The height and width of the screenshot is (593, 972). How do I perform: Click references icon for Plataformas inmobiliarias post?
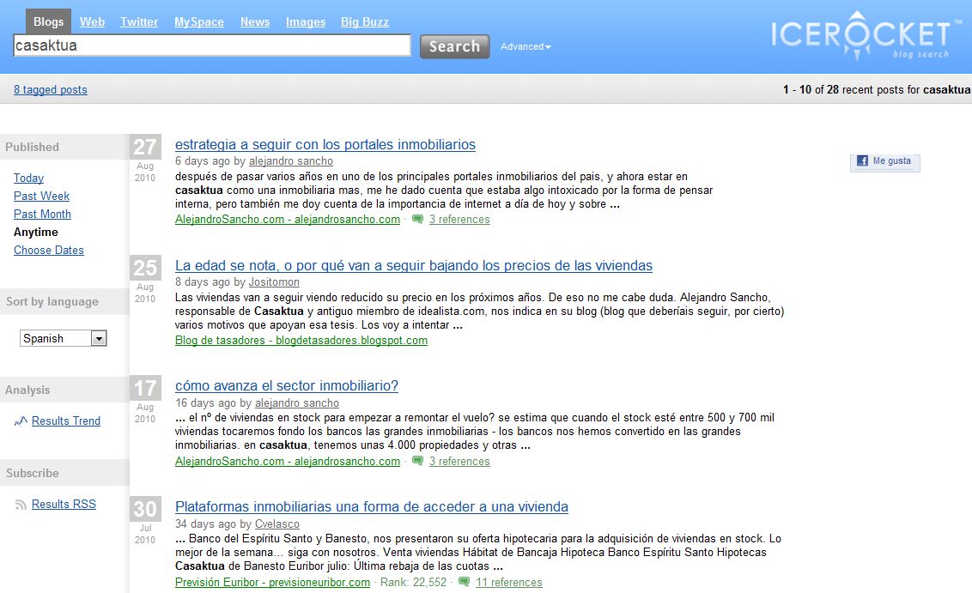(x=464, y=583)
